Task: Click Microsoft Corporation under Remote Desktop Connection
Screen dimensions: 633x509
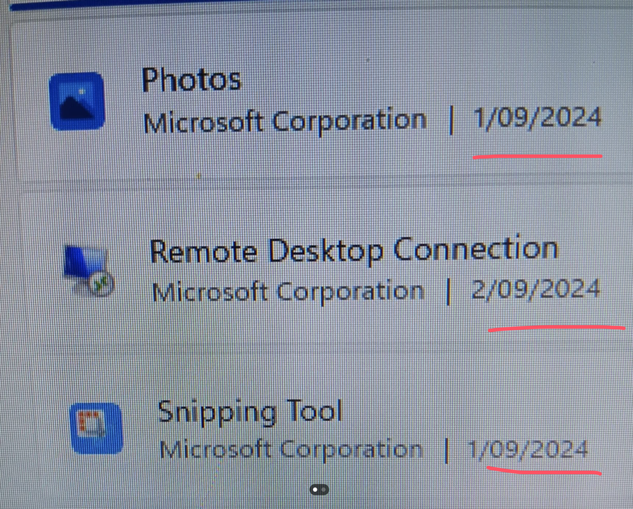Action: pos(288,292)
